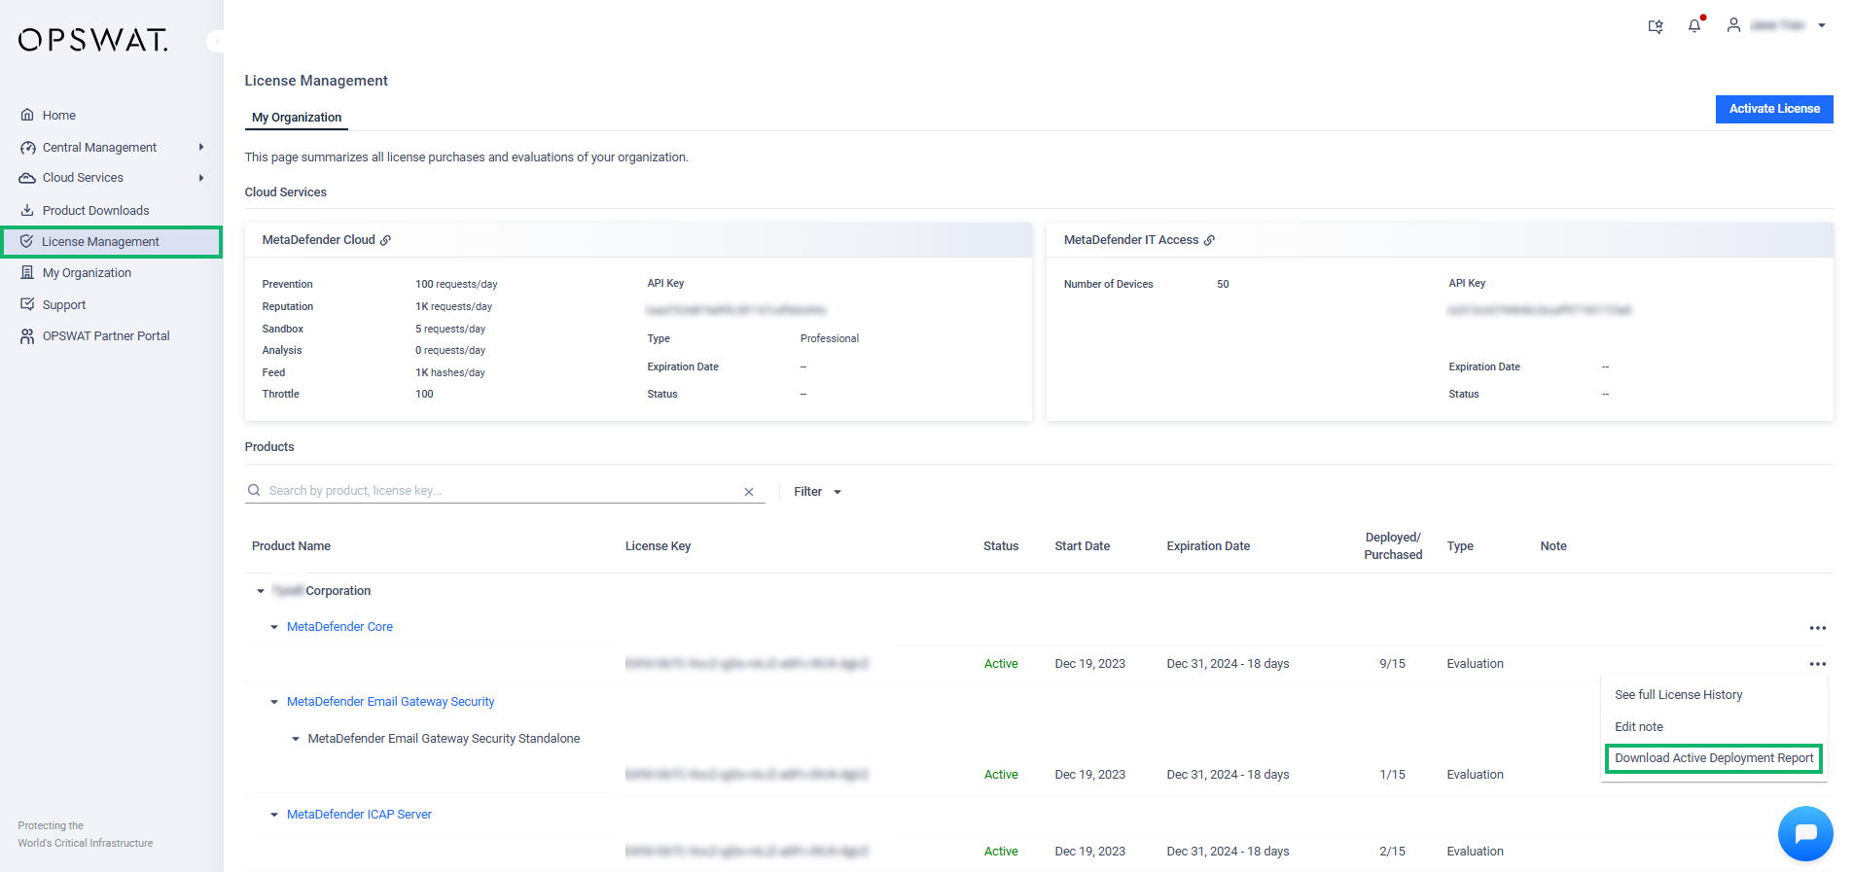The image size is (1853, 872).
Task: Click Active status in the 2/15 row
Action: pyautogui.click(x=1001, y=852)
